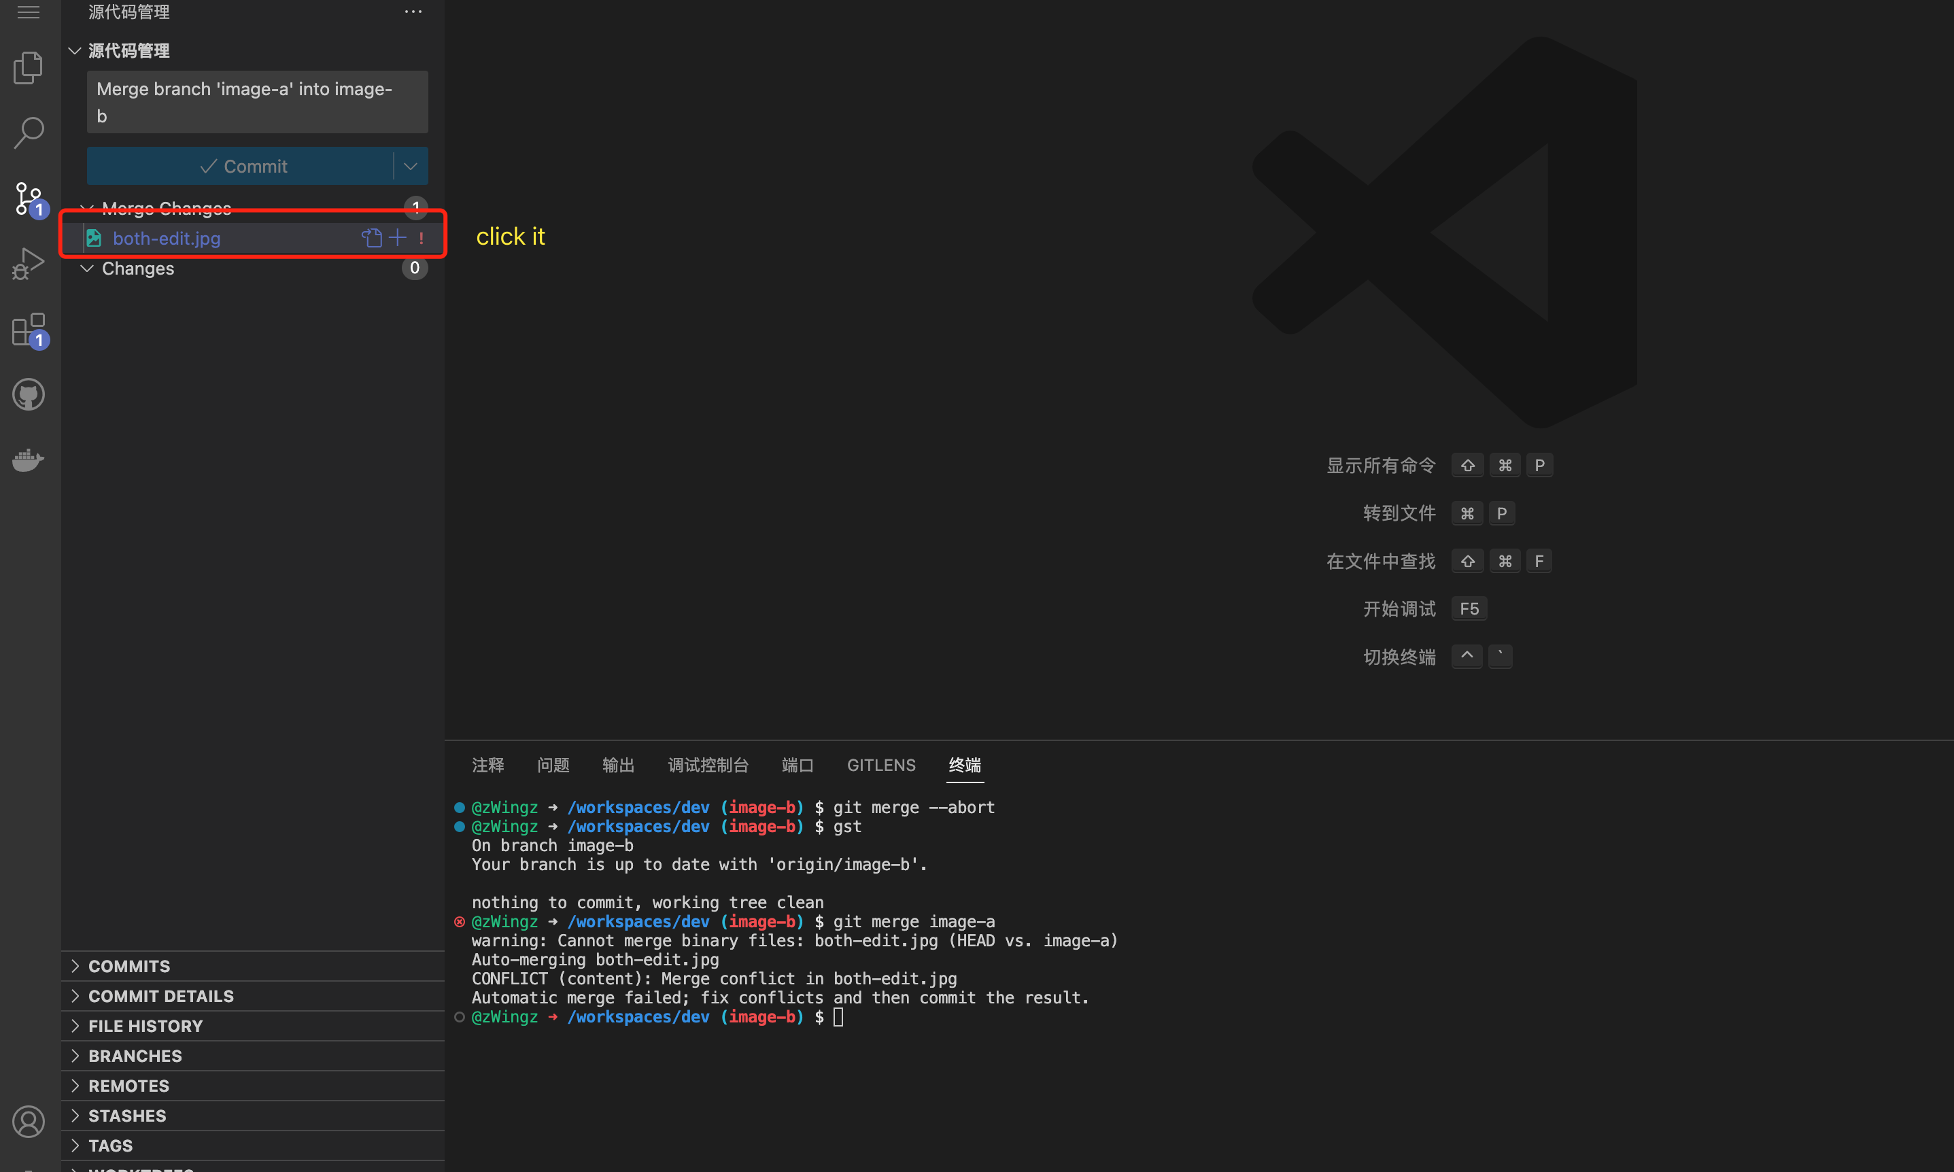1954x1172 pixels.
Task: Open the Run and Debug icon
Action: 29,264
